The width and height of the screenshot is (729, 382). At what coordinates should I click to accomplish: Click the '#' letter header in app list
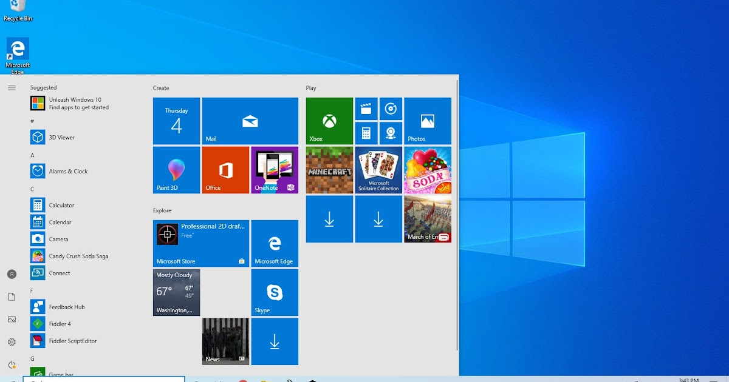pyautogui.click(x=32, y=121)
